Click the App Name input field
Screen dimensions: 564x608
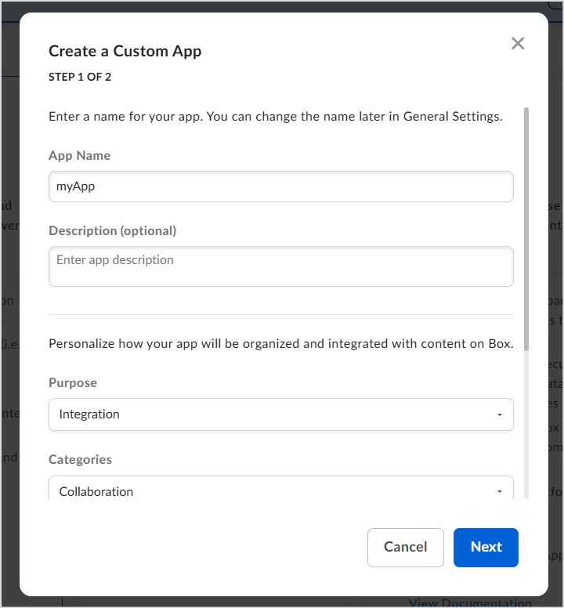[x=281, y=186]
